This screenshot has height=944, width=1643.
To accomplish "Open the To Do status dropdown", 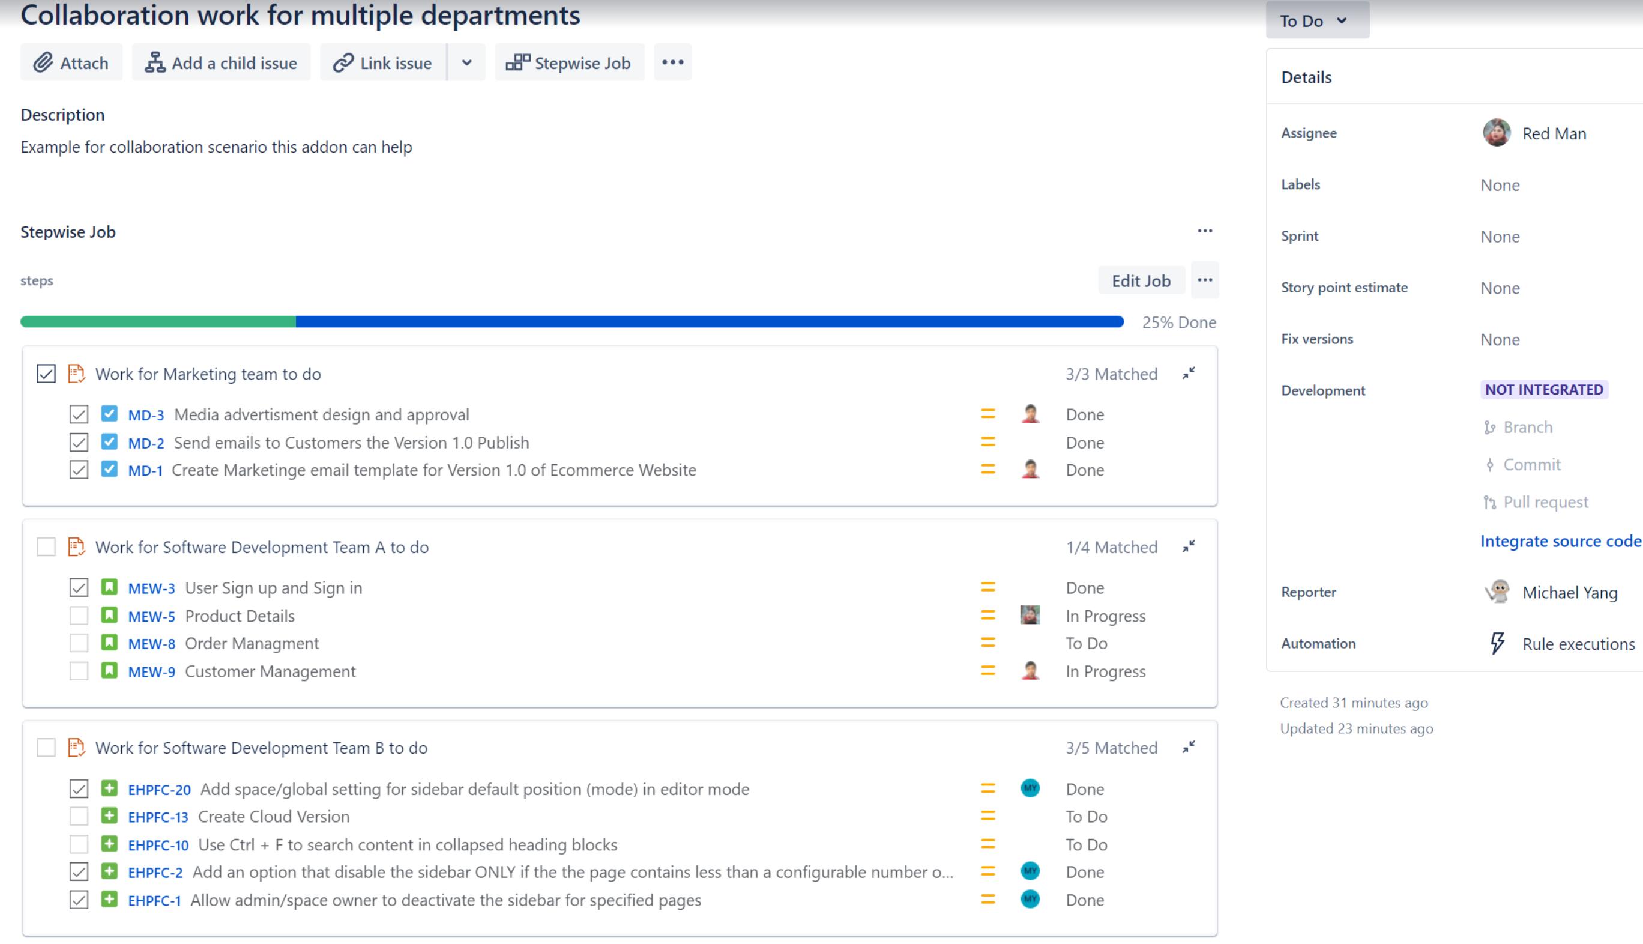I will (1316, 20).
